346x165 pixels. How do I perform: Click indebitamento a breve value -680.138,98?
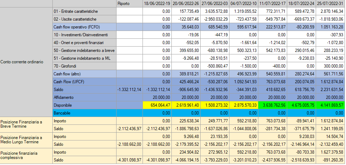pyautogui.click(x=215, y=50)
